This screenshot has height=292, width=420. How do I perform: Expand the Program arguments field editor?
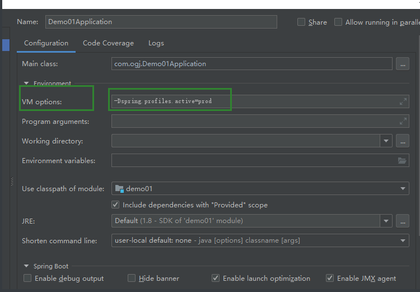click(x=403, y=121)
